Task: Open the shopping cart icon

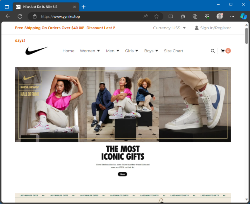Action: 223,51
